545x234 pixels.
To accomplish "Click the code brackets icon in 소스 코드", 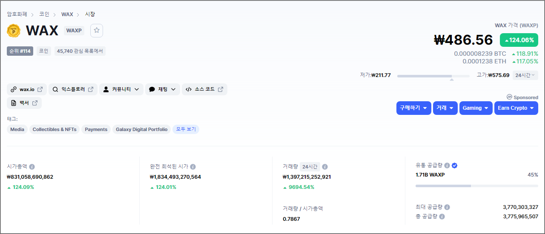I will click(x=189, y=89).
